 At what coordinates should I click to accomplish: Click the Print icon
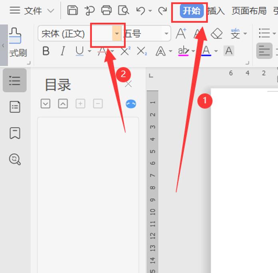click(x=106, y=10)
